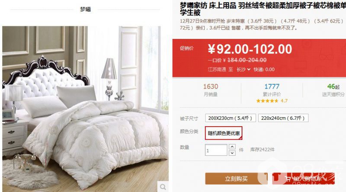Click the main white quilt product image
The height and width of the screenshot is (192, 346).
click(85, 109)
